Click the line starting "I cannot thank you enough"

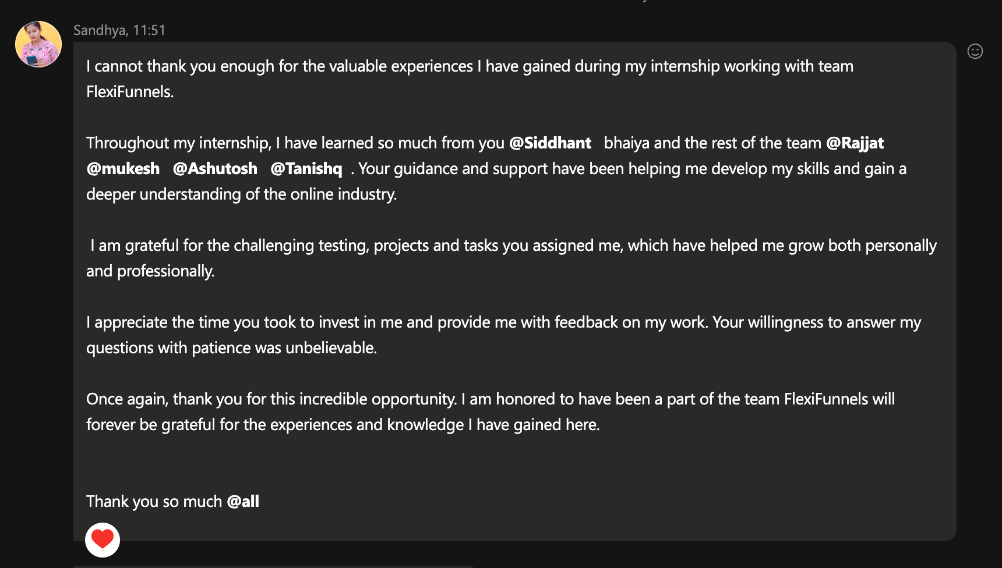point(469,66)
